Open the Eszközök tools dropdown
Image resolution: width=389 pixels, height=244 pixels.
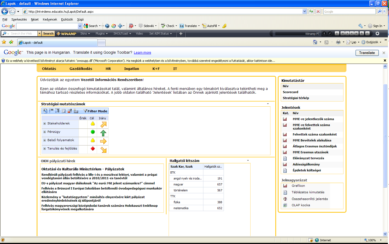coord(371,42)
